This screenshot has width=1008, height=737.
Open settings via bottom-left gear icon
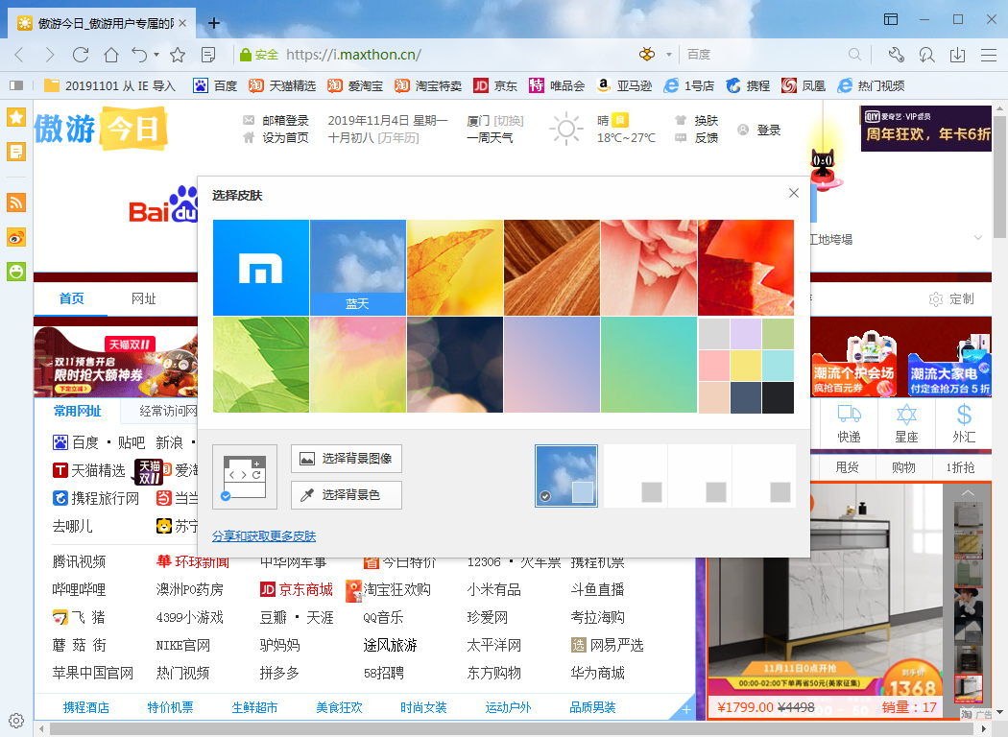click(17, 721)
